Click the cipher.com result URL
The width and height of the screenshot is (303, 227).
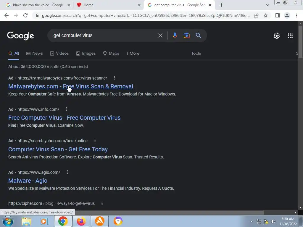[x=51, y=203]
